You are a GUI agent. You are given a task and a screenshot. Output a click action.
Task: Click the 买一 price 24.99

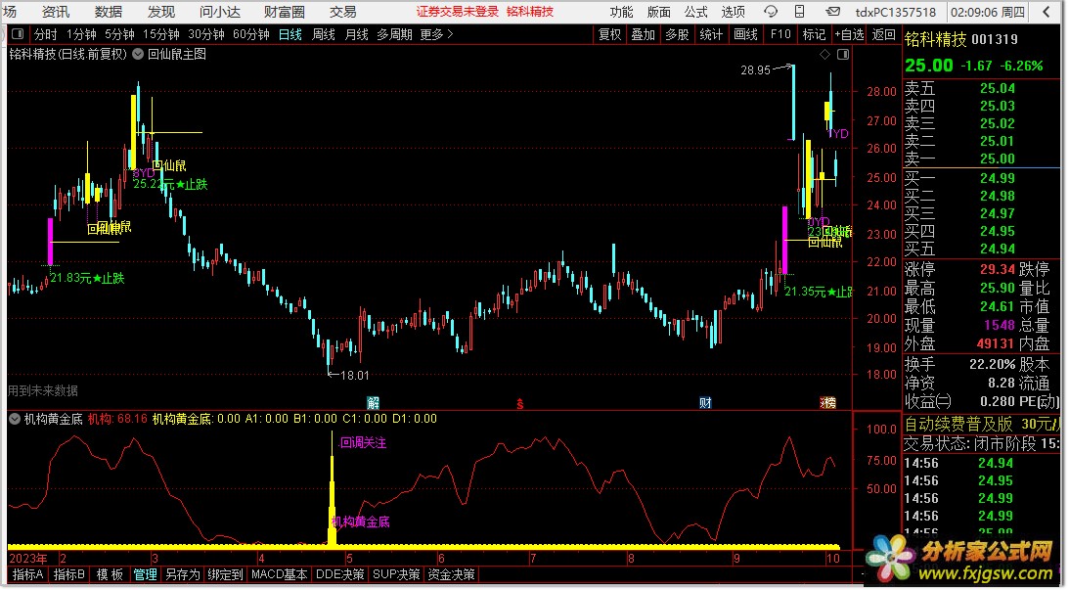point(998,179)
